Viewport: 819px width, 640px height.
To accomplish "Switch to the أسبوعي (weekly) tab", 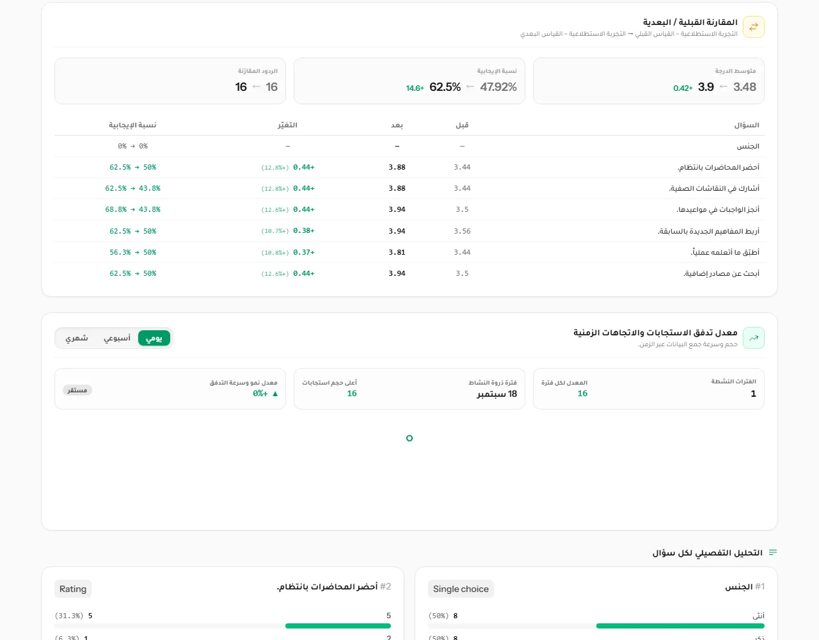I will (117, 338).
